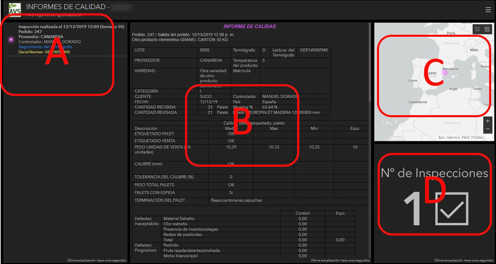Click the checkmark box icon in the indicator
This screenshot has width=496, height=264.
coord(451,208)
